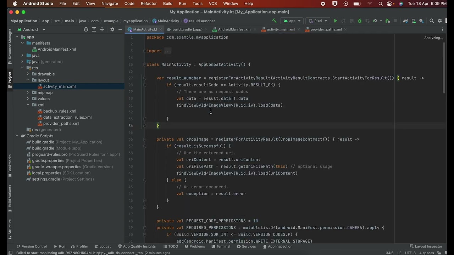Click the 34:6 line position indicator
Image resolution: width=454 pixels, height=255 pixels.
click(389, 253)
